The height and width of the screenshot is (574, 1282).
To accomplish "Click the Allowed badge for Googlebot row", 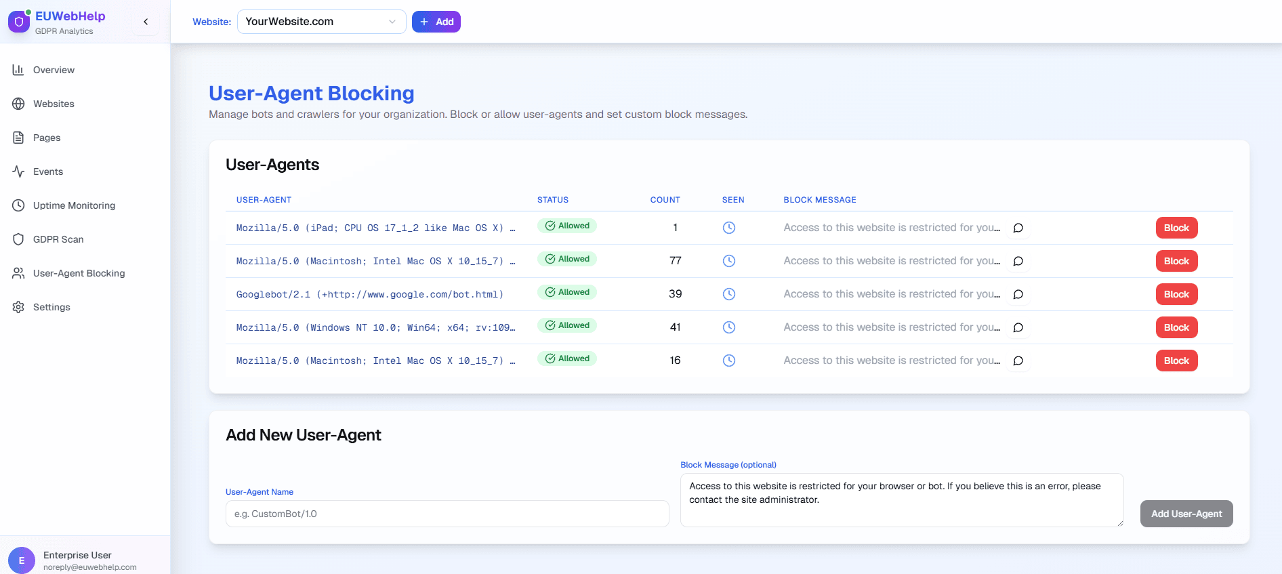I will [x=567, y=292].
